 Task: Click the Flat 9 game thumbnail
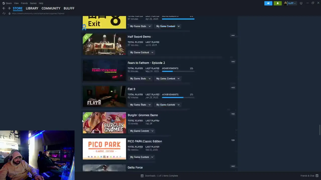[104, 97]
